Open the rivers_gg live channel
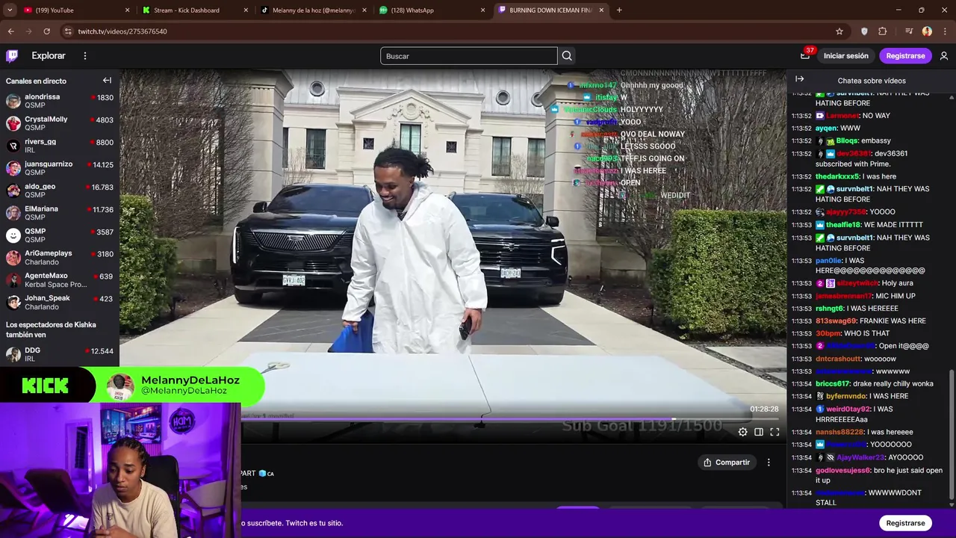The image size is (956, 538). click(60, 146)
